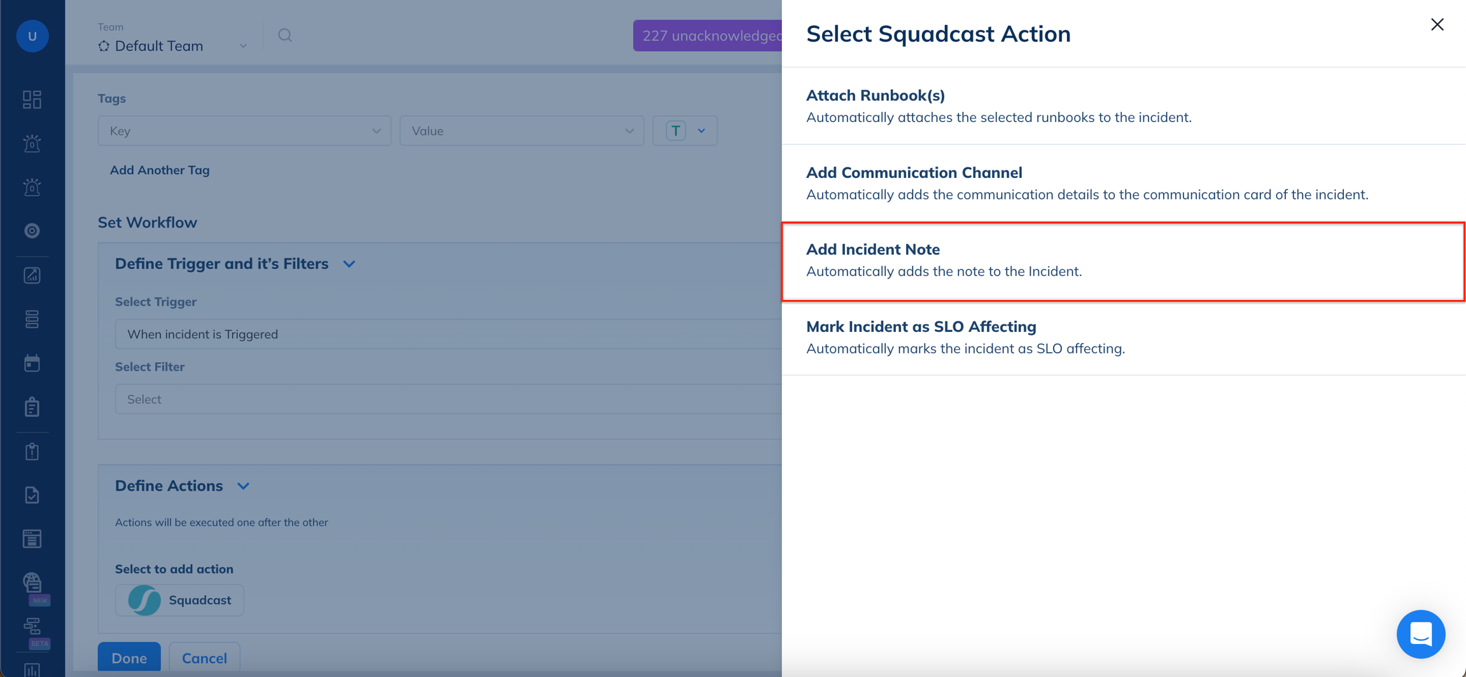
Task: Open the stacked servers icon in sidebar
Action: pyautogui.click(x=32, y=319)
